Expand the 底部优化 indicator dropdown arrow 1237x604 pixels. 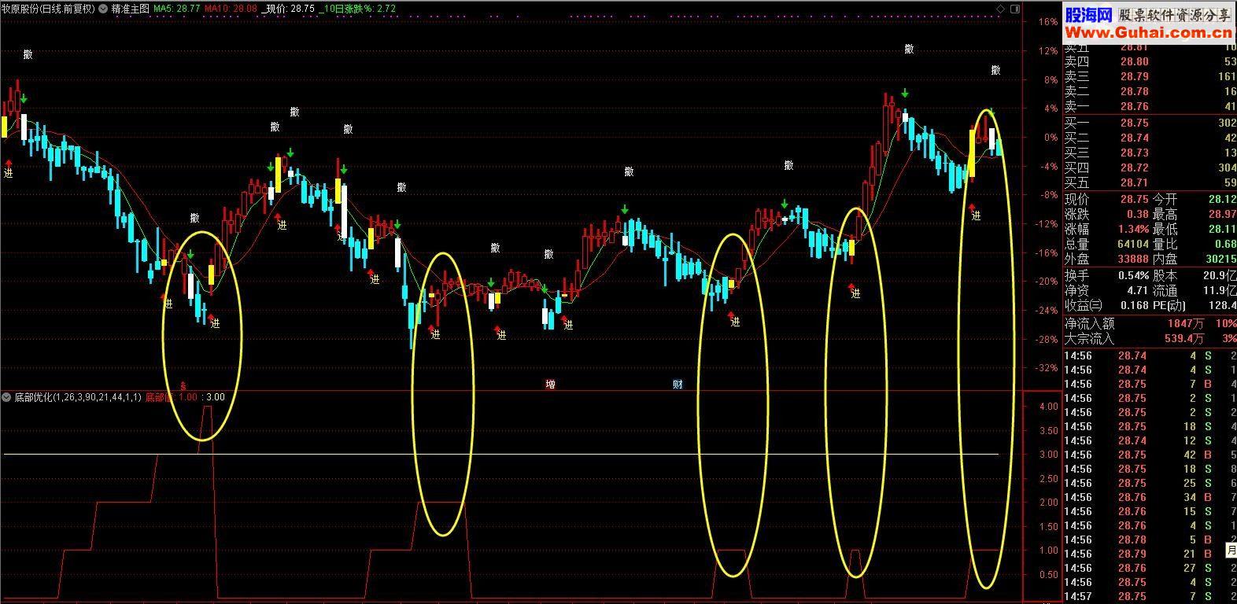pyautogui.click(x=7, y=397)
